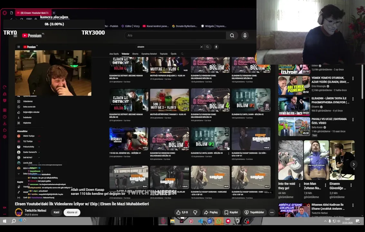
Task: Subscribe using Abone ol button
Action: (72, 212)
